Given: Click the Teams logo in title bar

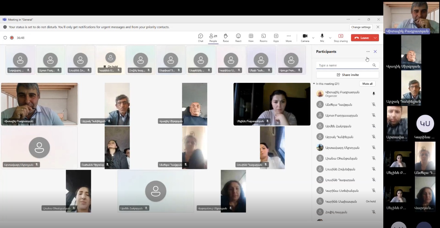Looking at the screenshot, I should [x=5, y=19].
